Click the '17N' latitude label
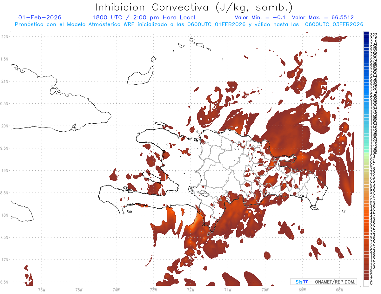 tap(5, 260)
